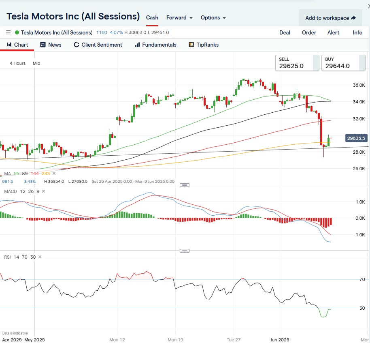
Task: Click the TipRanks logo icon
Action: point(191,45)
